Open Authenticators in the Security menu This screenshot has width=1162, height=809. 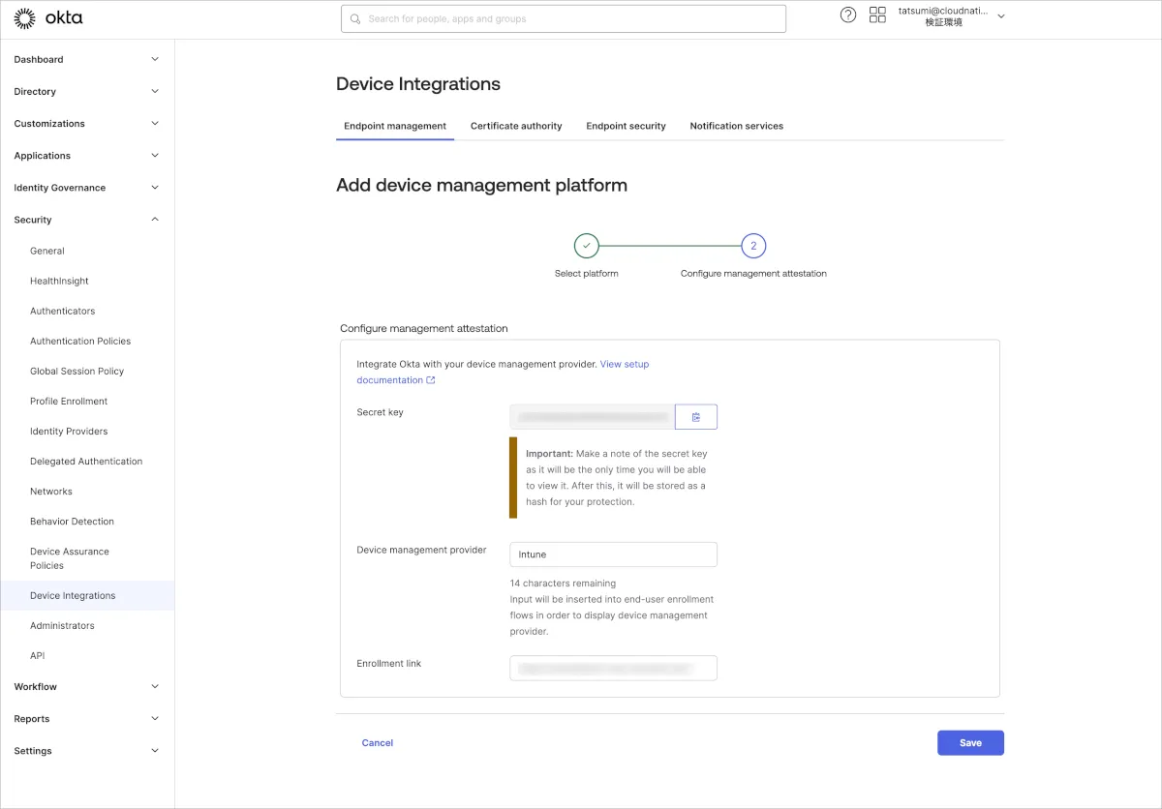pos(62,312)
